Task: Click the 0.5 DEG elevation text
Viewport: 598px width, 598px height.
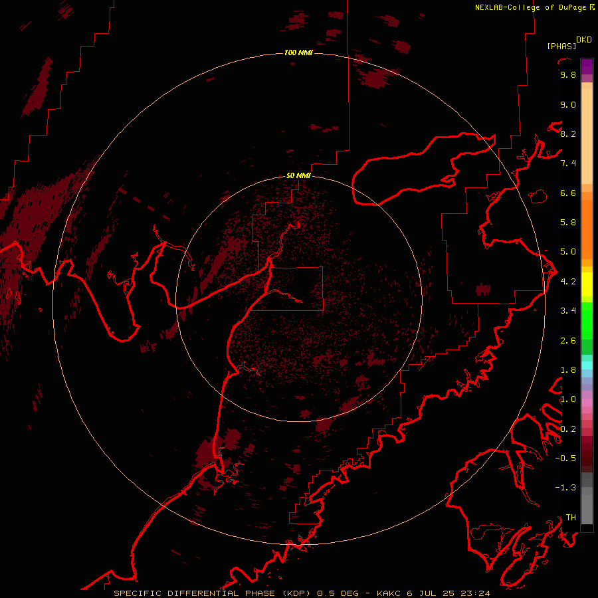Action: click(x=338, y=593)
